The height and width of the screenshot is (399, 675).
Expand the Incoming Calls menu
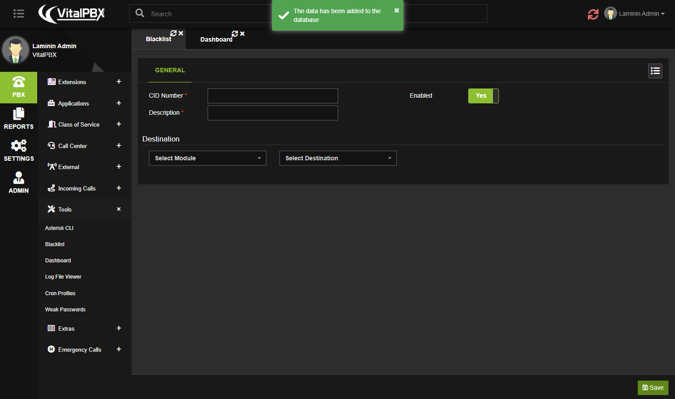85,188
